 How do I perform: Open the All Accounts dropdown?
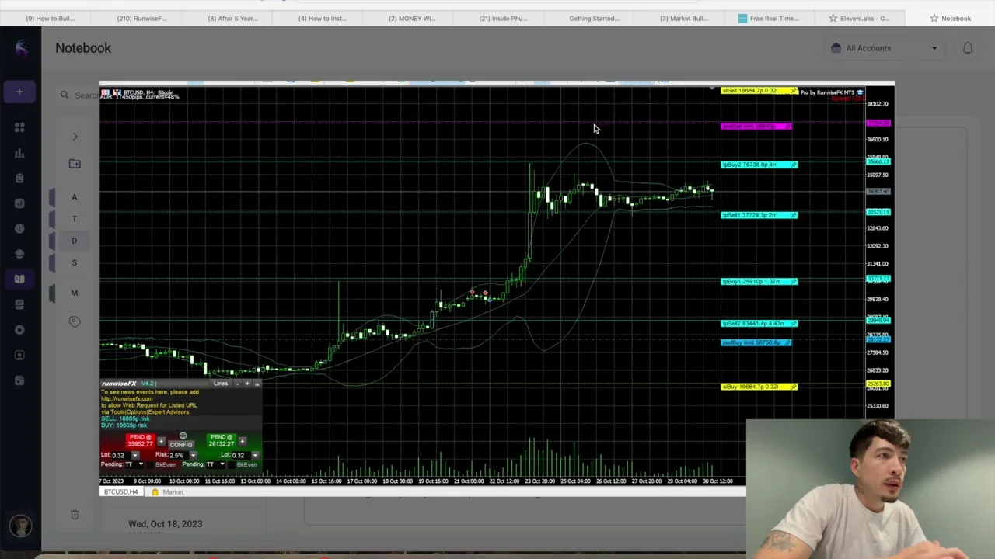(885, 48)
